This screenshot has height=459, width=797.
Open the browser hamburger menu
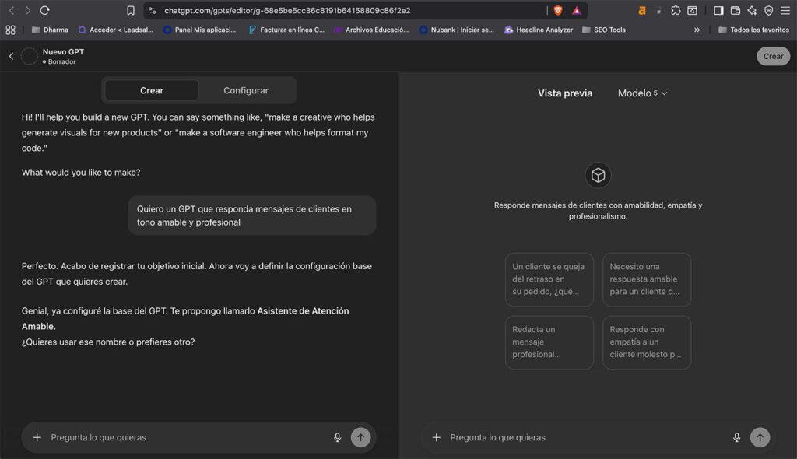785,10
